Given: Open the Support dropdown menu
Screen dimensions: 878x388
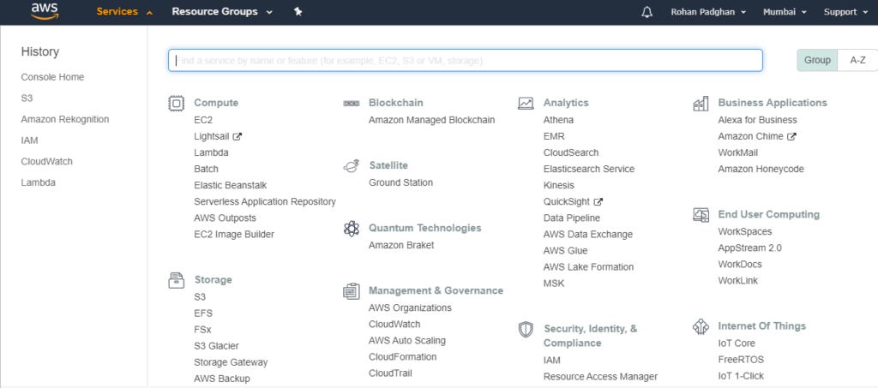Looking at the screenshot, I should click(845, 12).
